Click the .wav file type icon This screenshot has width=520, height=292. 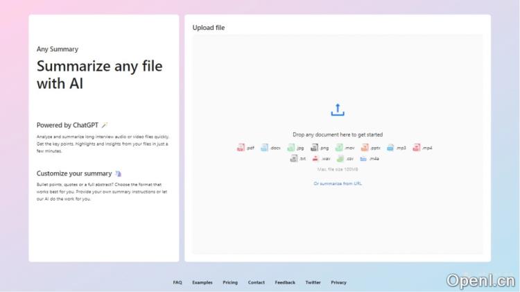[x=316, y=159]
